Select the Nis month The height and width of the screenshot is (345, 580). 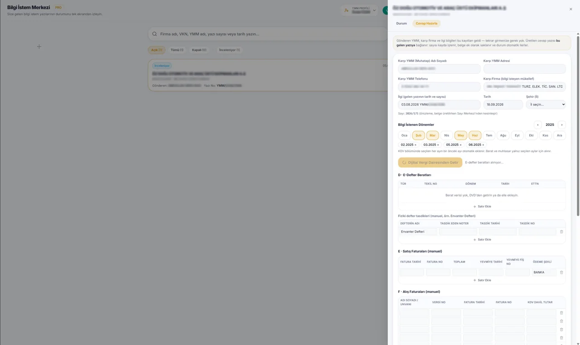[447, 135]
